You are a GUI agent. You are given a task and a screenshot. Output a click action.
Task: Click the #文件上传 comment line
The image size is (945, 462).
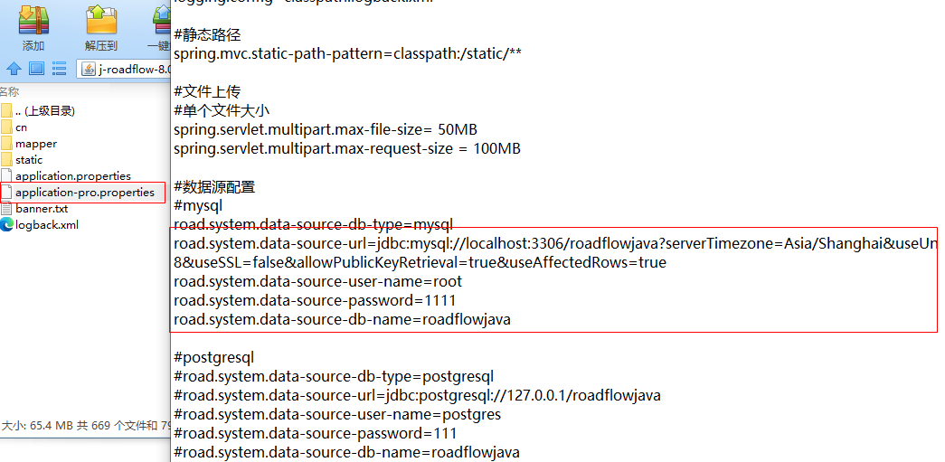click(x=207, y=91)
